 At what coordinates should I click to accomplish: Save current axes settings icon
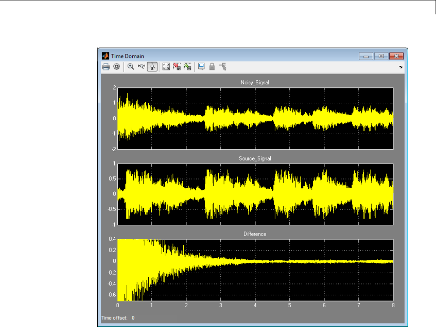(177, 67)
